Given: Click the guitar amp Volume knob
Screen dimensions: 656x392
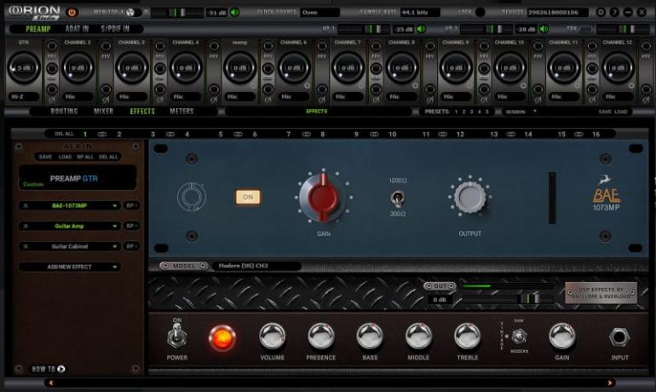Looking at the screenshot, I should 272,336.
